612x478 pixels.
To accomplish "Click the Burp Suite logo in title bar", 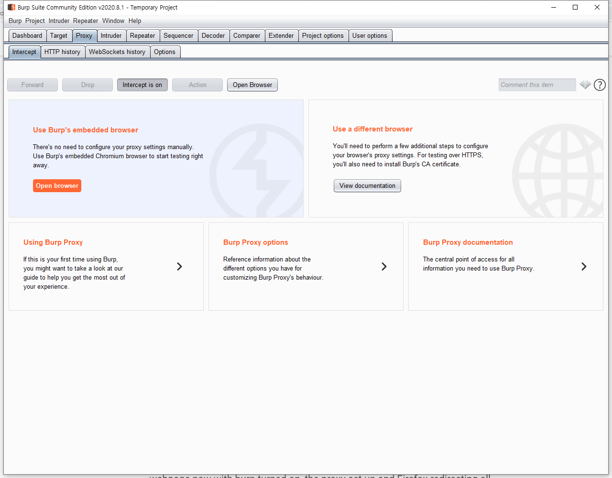I will (x=11, y=7).
